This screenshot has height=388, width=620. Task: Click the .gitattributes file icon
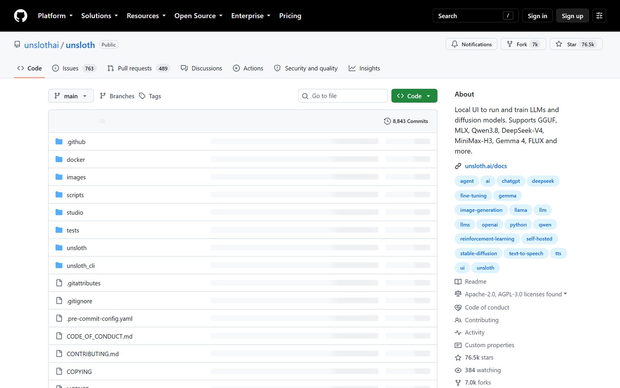59,283
